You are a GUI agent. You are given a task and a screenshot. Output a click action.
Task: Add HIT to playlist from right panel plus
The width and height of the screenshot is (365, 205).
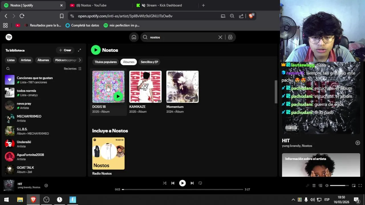(x=358, y=143)
